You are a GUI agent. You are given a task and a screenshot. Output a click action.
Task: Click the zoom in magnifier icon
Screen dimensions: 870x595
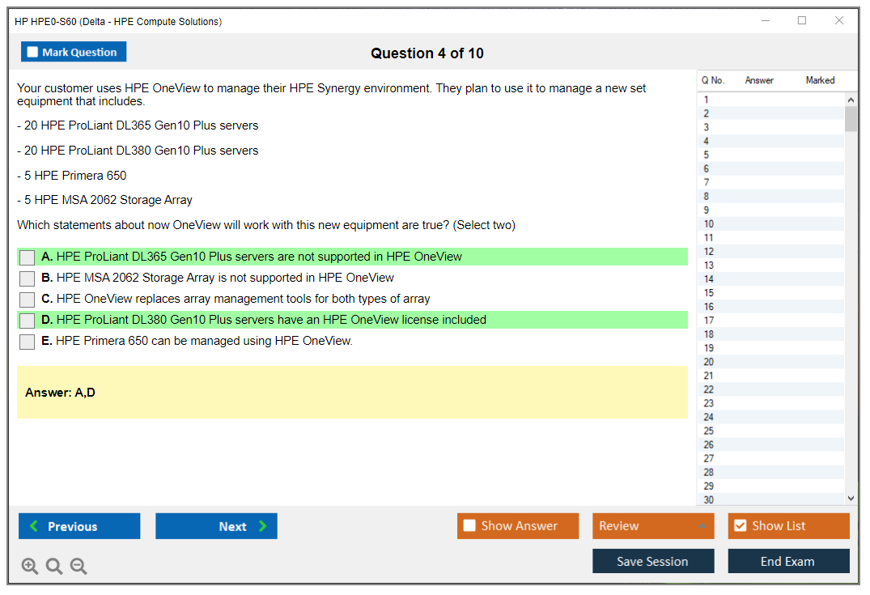[30, 567]
